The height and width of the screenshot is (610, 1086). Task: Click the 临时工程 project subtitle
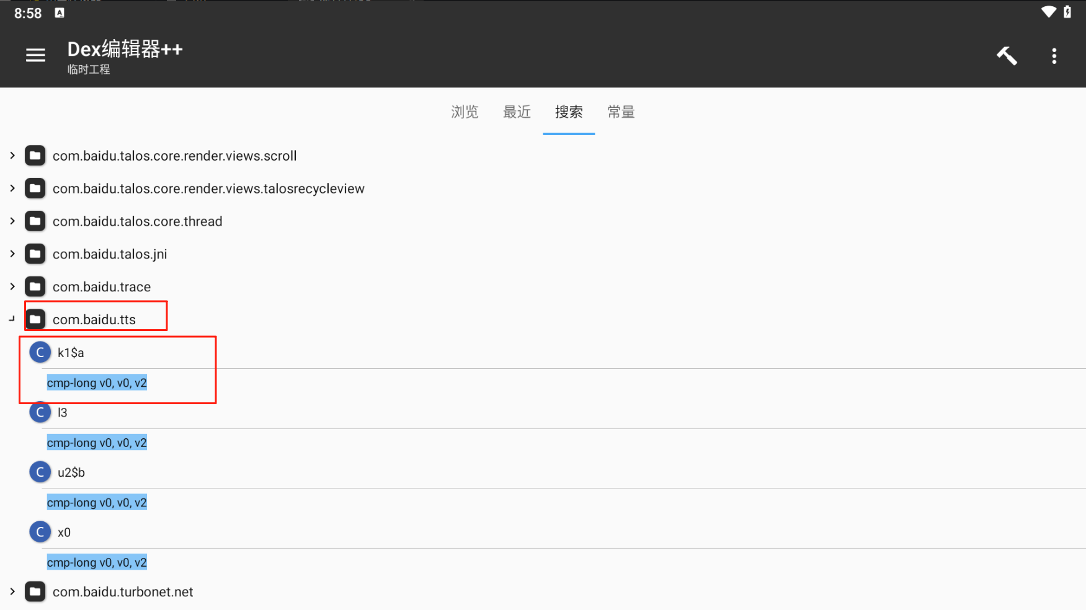pos(89,69)
